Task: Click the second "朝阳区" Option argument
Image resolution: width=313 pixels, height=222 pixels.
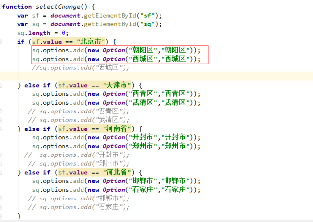Action: coord(175,50)
